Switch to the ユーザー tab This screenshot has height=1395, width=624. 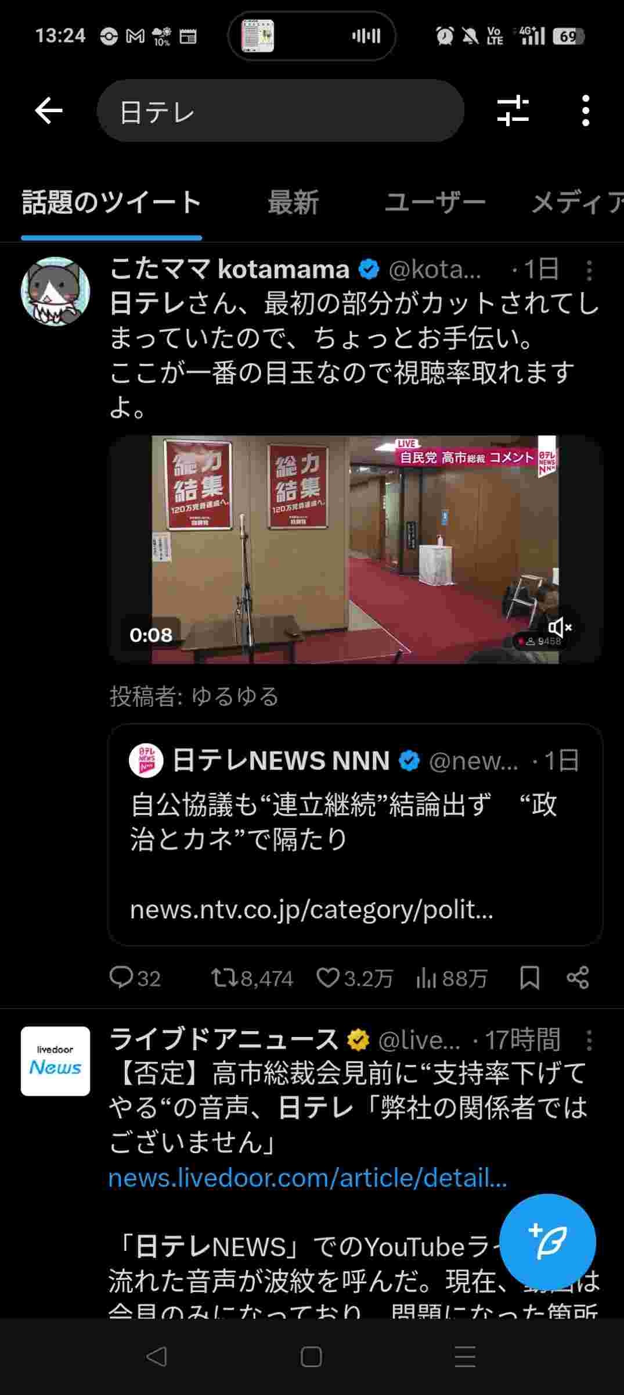(435, 203)
